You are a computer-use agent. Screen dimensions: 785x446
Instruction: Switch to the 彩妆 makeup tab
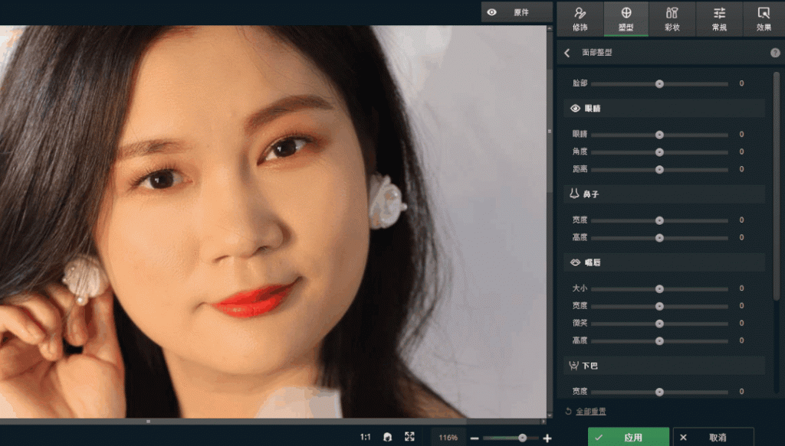[x=672, y=18]
